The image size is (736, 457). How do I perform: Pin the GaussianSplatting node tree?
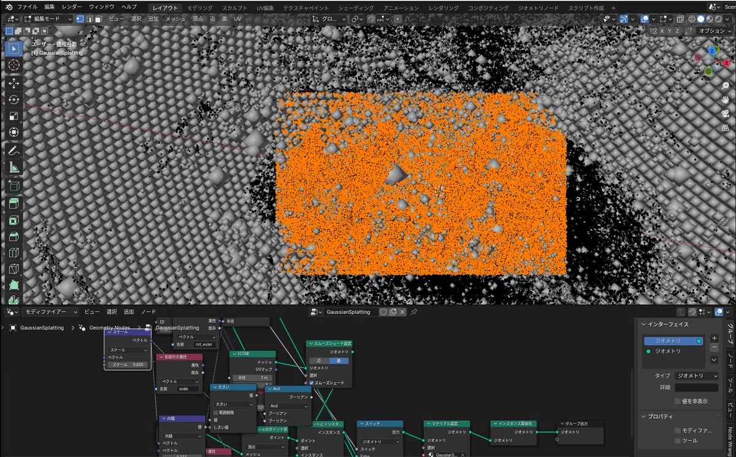pos(414,312)
